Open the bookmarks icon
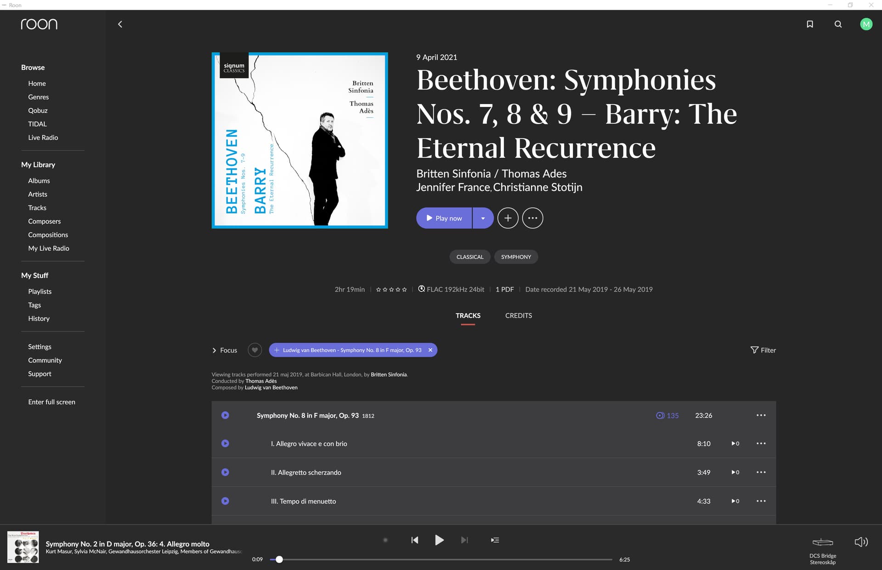 click(x=810, y=24)
